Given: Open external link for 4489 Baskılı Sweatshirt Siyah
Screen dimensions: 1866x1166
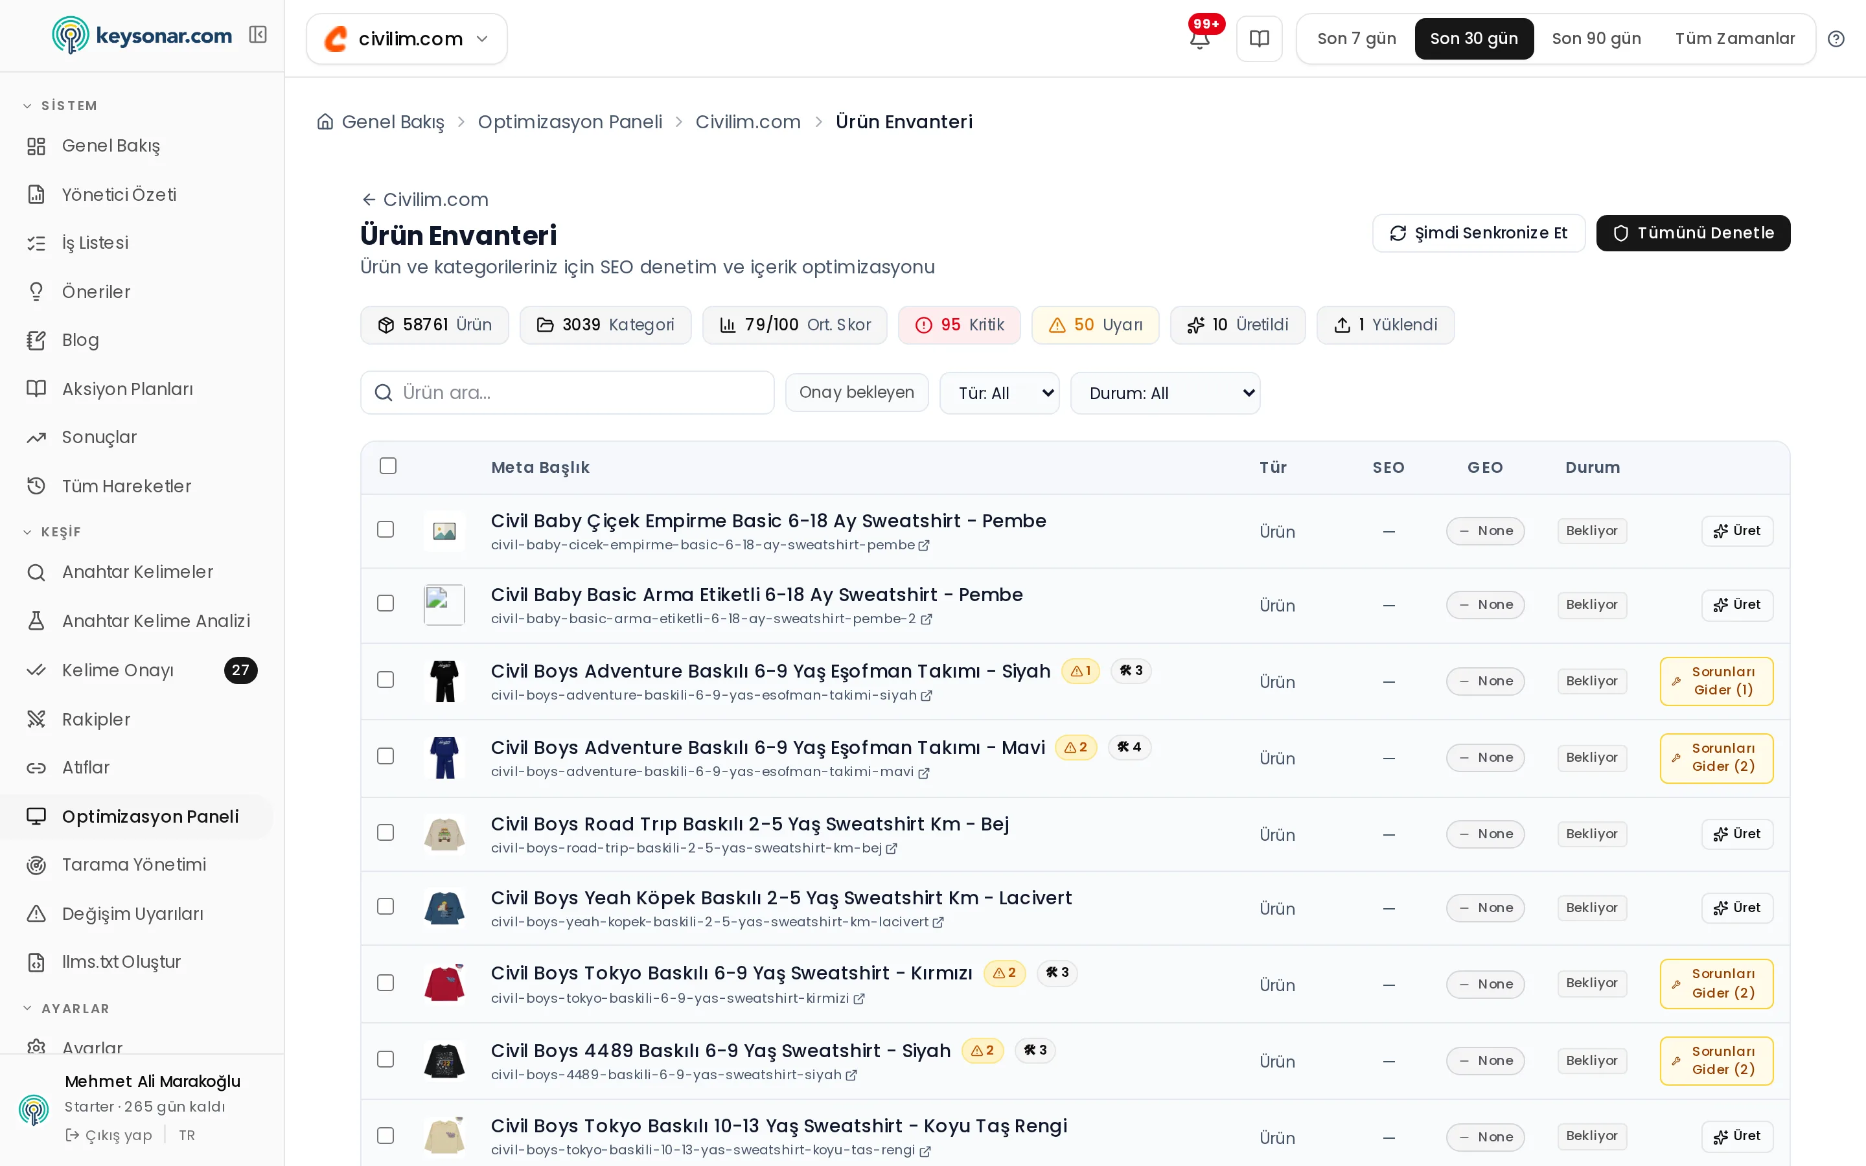Looking at the screenshot, I should click(851, 1075).
